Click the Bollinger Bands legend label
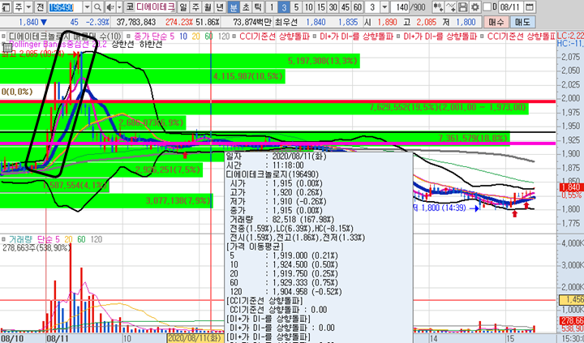This screenshot has width=584, height=343. click(x=58, y=45)
